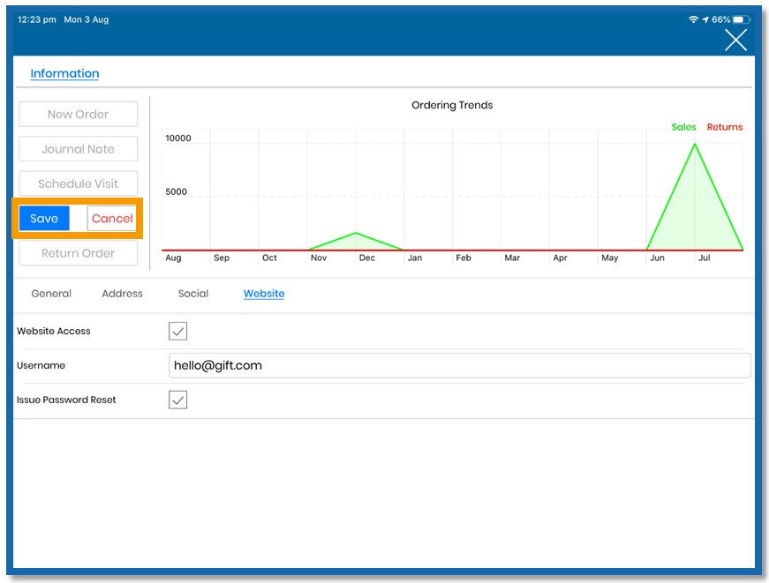Switch to the Address tab

click(x=122, y=294)
